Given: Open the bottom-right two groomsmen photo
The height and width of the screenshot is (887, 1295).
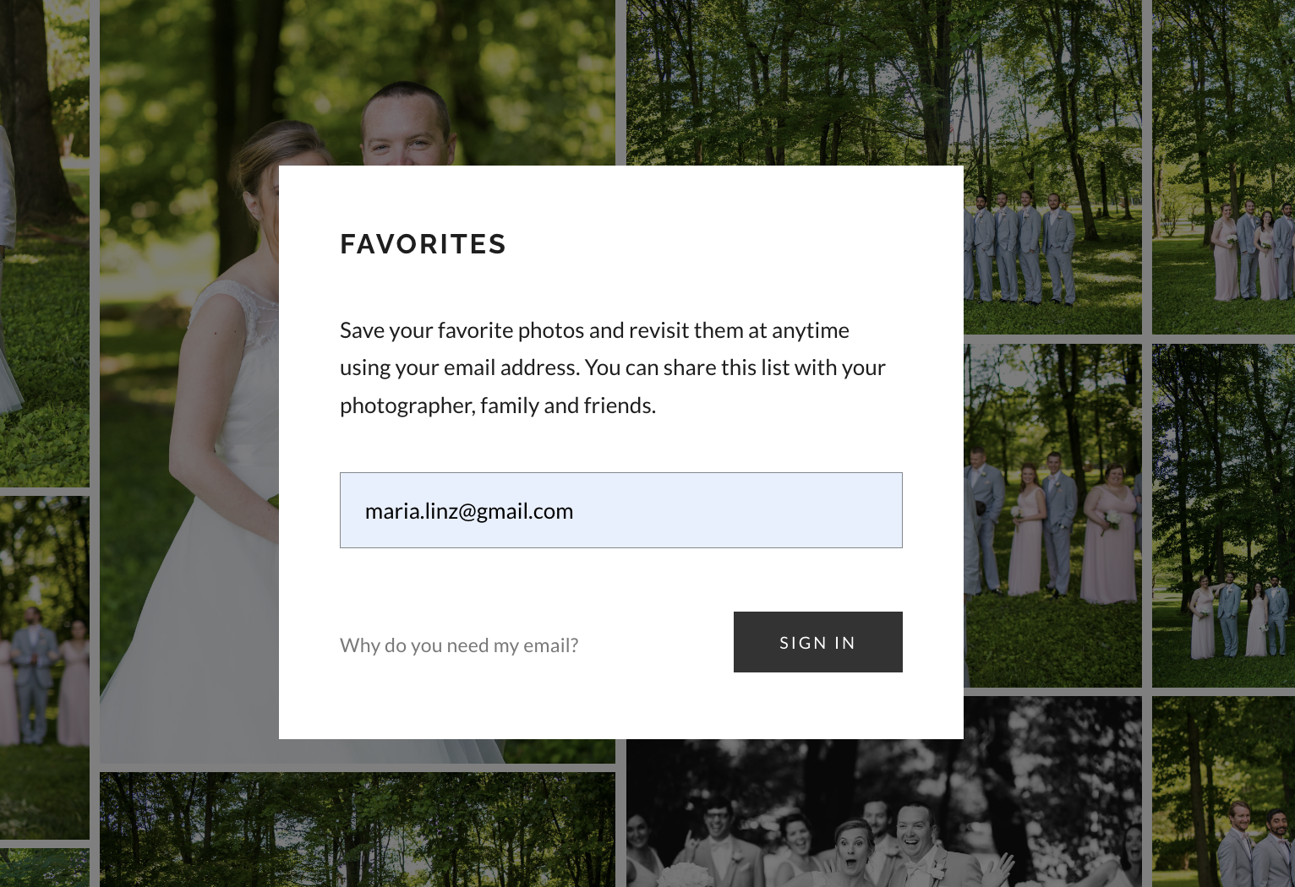Looking at the screenshot, I should 1223,792.
